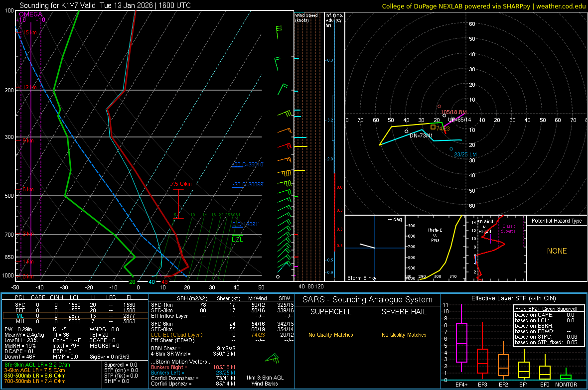The height and width of the screenshot is (390, 588).
Task: Select the 0 C=12091' freezing level label
Action: [246, 224]
